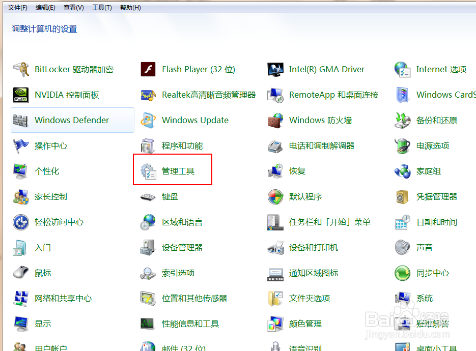Click the 家庭组 icon
476x351 pixels.
(x=403, y=171)
